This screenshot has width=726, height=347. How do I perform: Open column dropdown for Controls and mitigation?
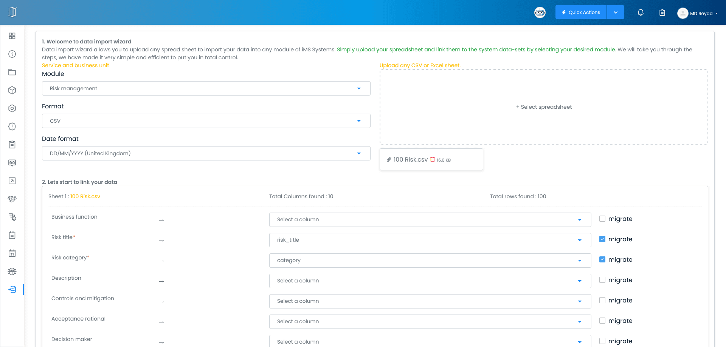430,301
